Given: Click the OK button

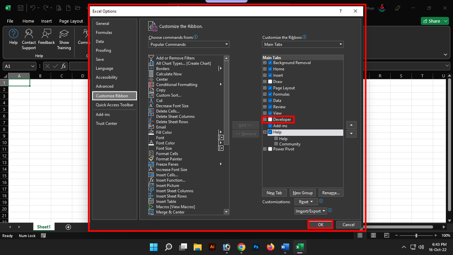Looking at the screenshot, I should pos(320,225).
